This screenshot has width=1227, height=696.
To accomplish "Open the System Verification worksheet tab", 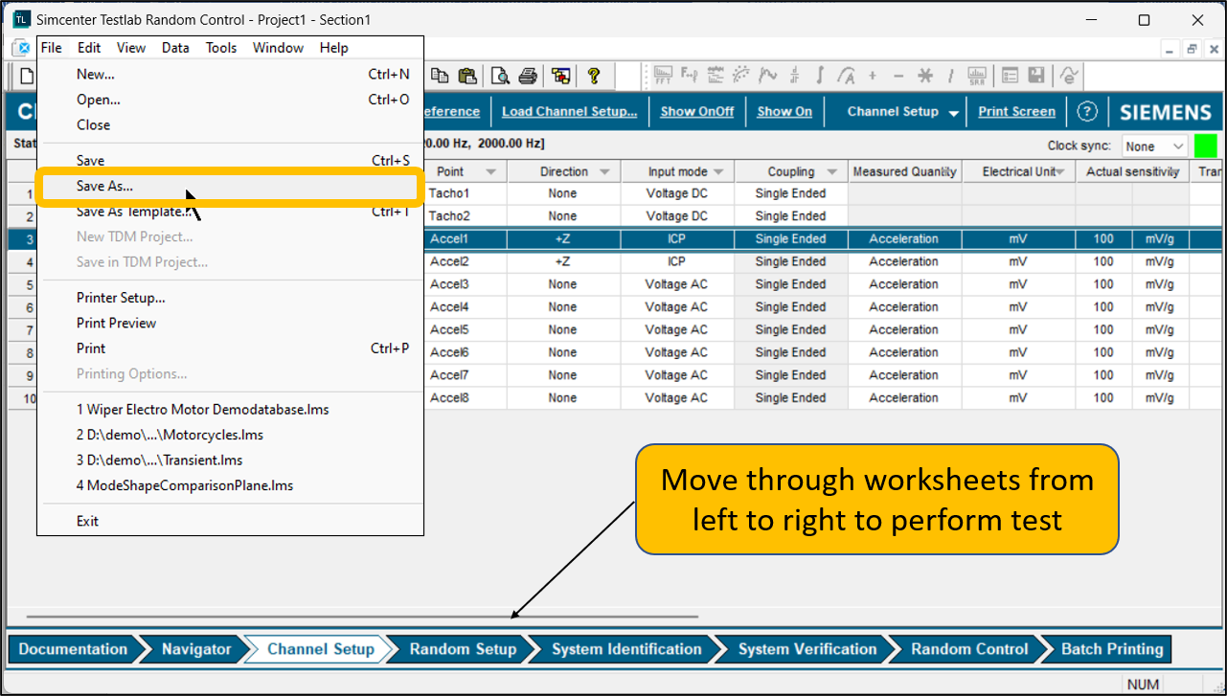I will [807, 649].
